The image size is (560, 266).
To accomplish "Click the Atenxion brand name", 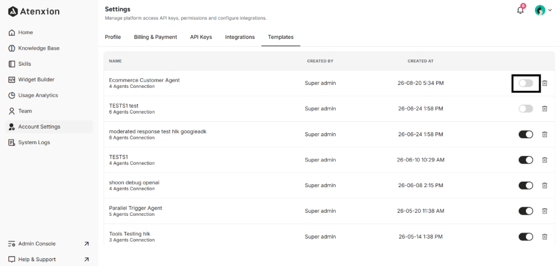I will point(39,11).
